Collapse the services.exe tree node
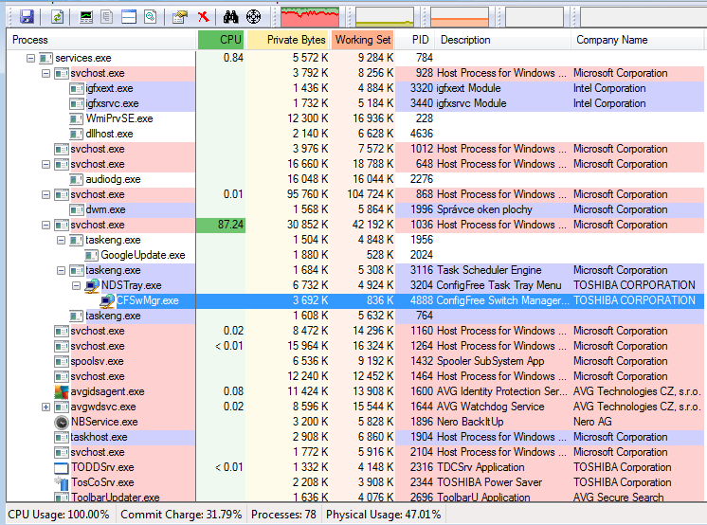 pos(31,58)
